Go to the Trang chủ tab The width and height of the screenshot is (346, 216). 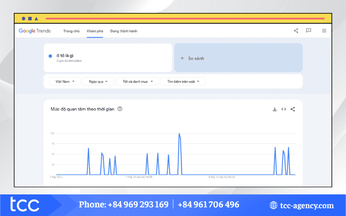(x=71, y=31)
